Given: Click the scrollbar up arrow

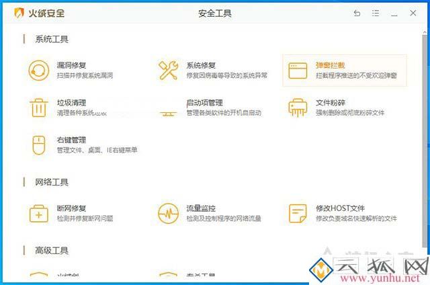Looking at the screenshot, I should point(425,32).
